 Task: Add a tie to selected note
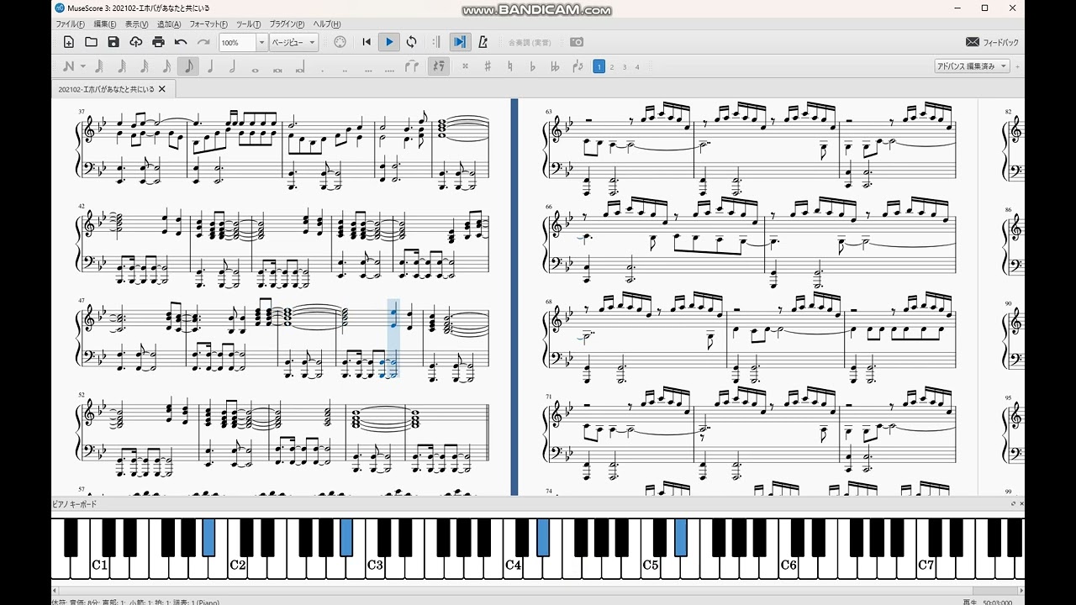(x=412, y=66)
